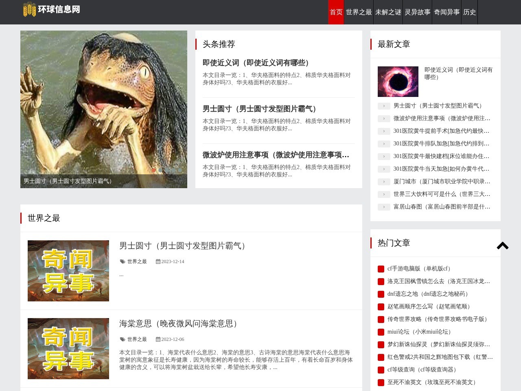This screenshot has height=391, width=521.
Task: Open the 灵异故事 menu item
Action: [x=418, y=12]
